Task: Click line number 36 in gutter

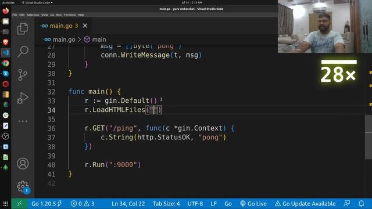Action: click(x=51, y=128)
